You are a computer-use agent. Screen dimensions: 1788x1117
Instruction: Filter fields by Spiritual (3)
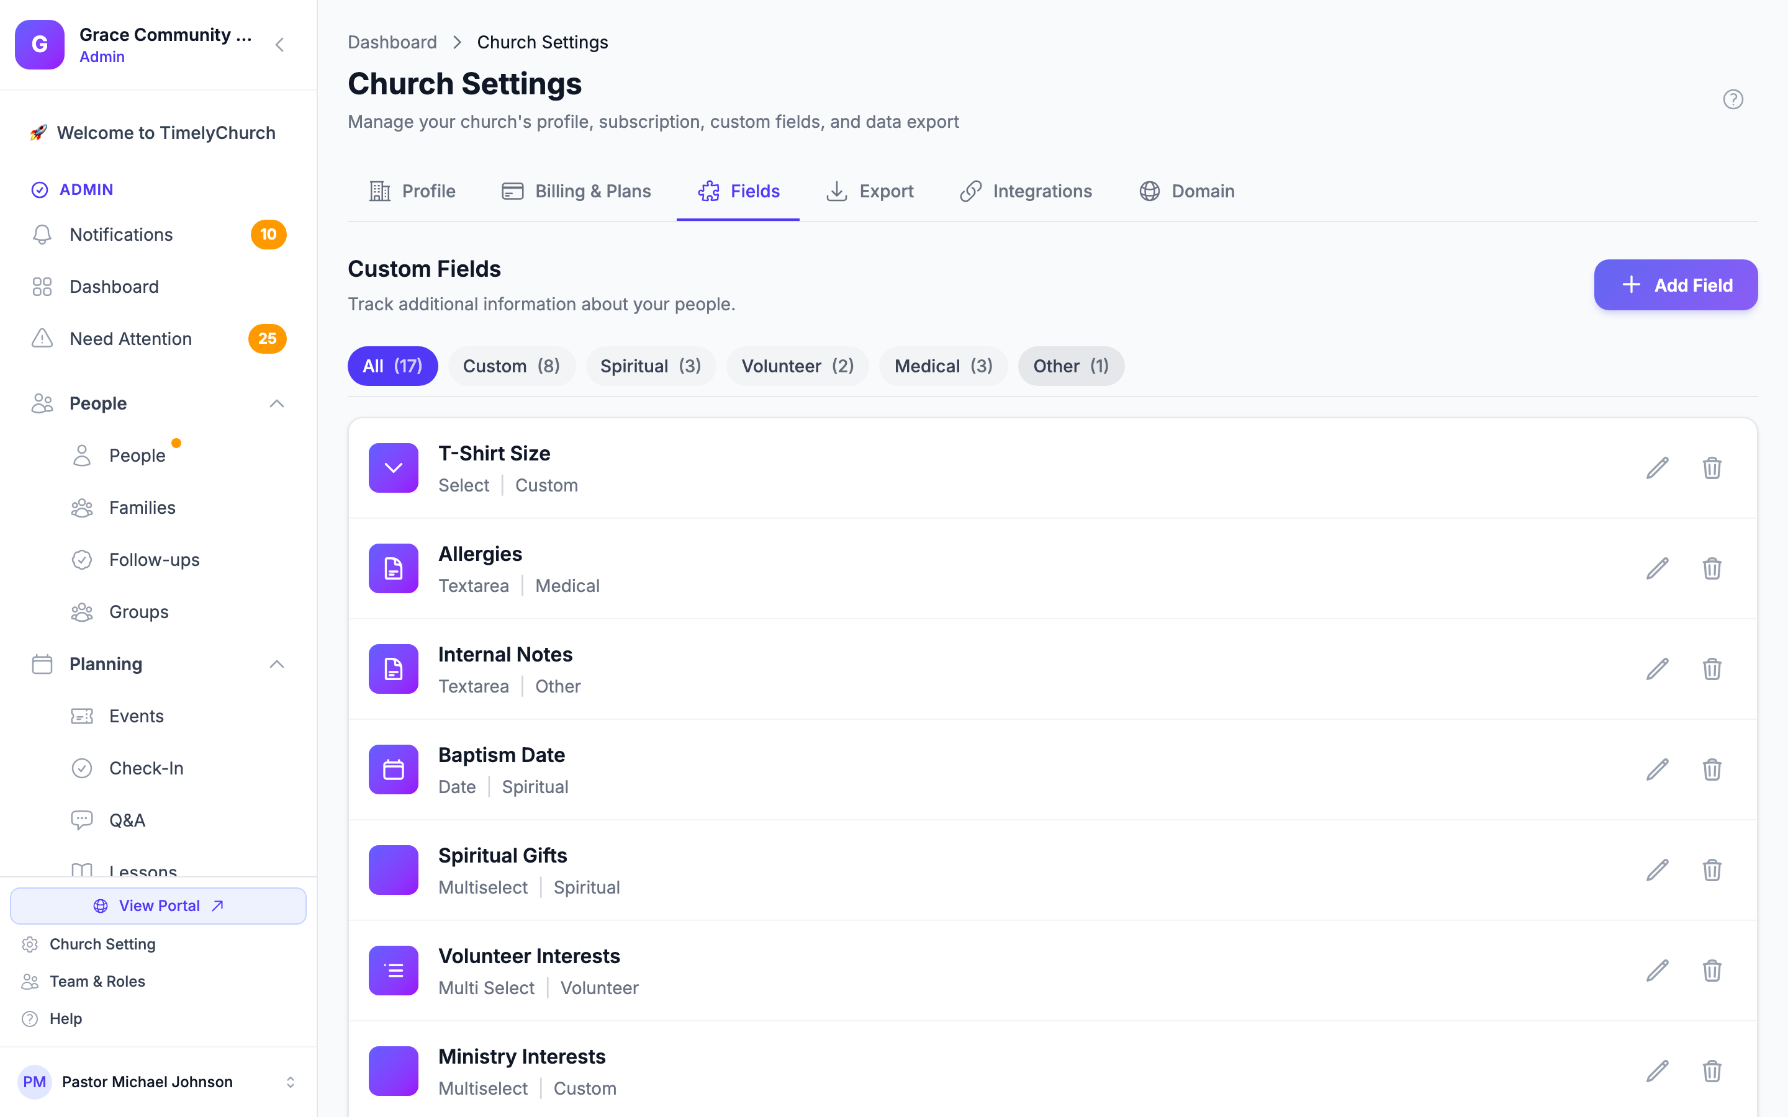tap(651, 366)
